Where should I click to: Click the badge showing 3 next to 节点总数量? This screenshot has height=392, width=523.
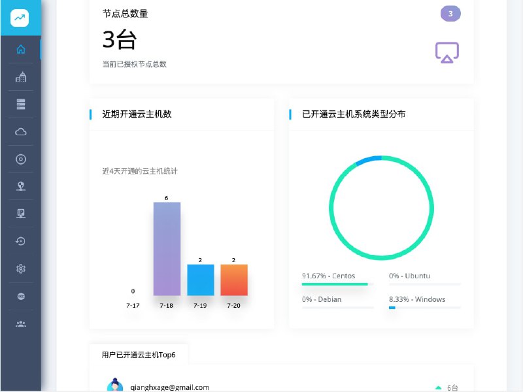(x=450, y=13)
